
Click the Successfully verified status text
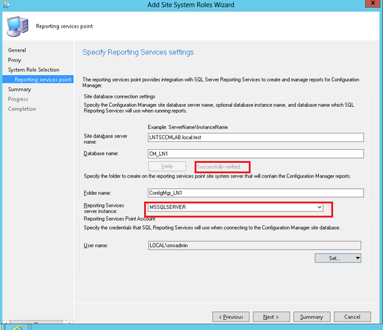tap(219, 167)
